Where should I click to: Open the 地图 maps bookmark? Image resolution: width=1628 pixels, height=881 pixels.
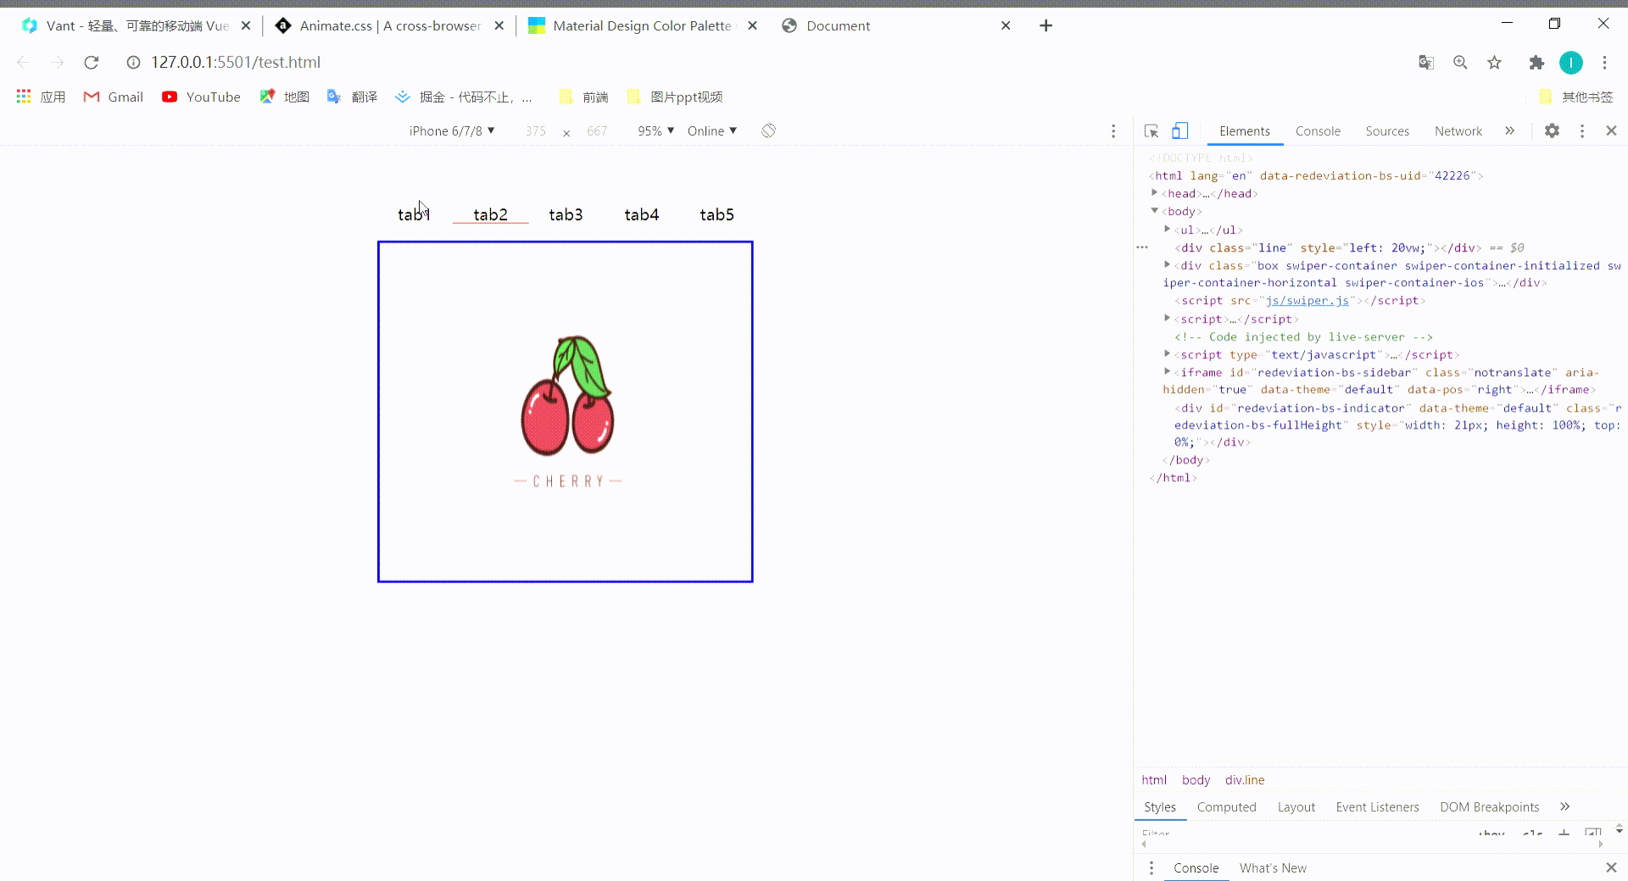click(285, 97)
